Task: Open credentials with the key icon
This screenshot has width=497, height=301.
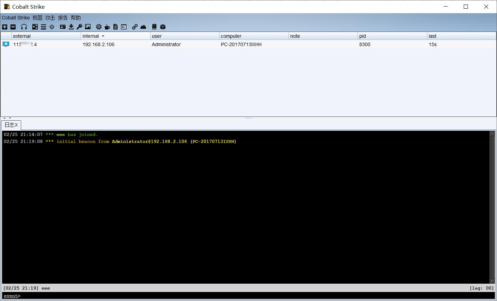Action: tap(79, 27)
